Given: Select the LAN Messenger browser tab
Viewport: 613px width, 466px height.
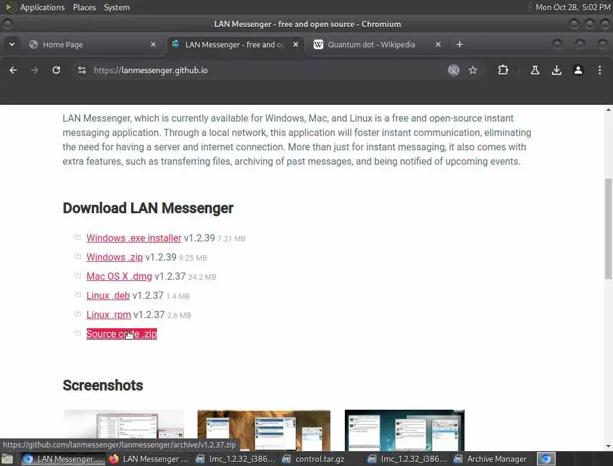Looking at the screenshot, I should coord(236,44).
